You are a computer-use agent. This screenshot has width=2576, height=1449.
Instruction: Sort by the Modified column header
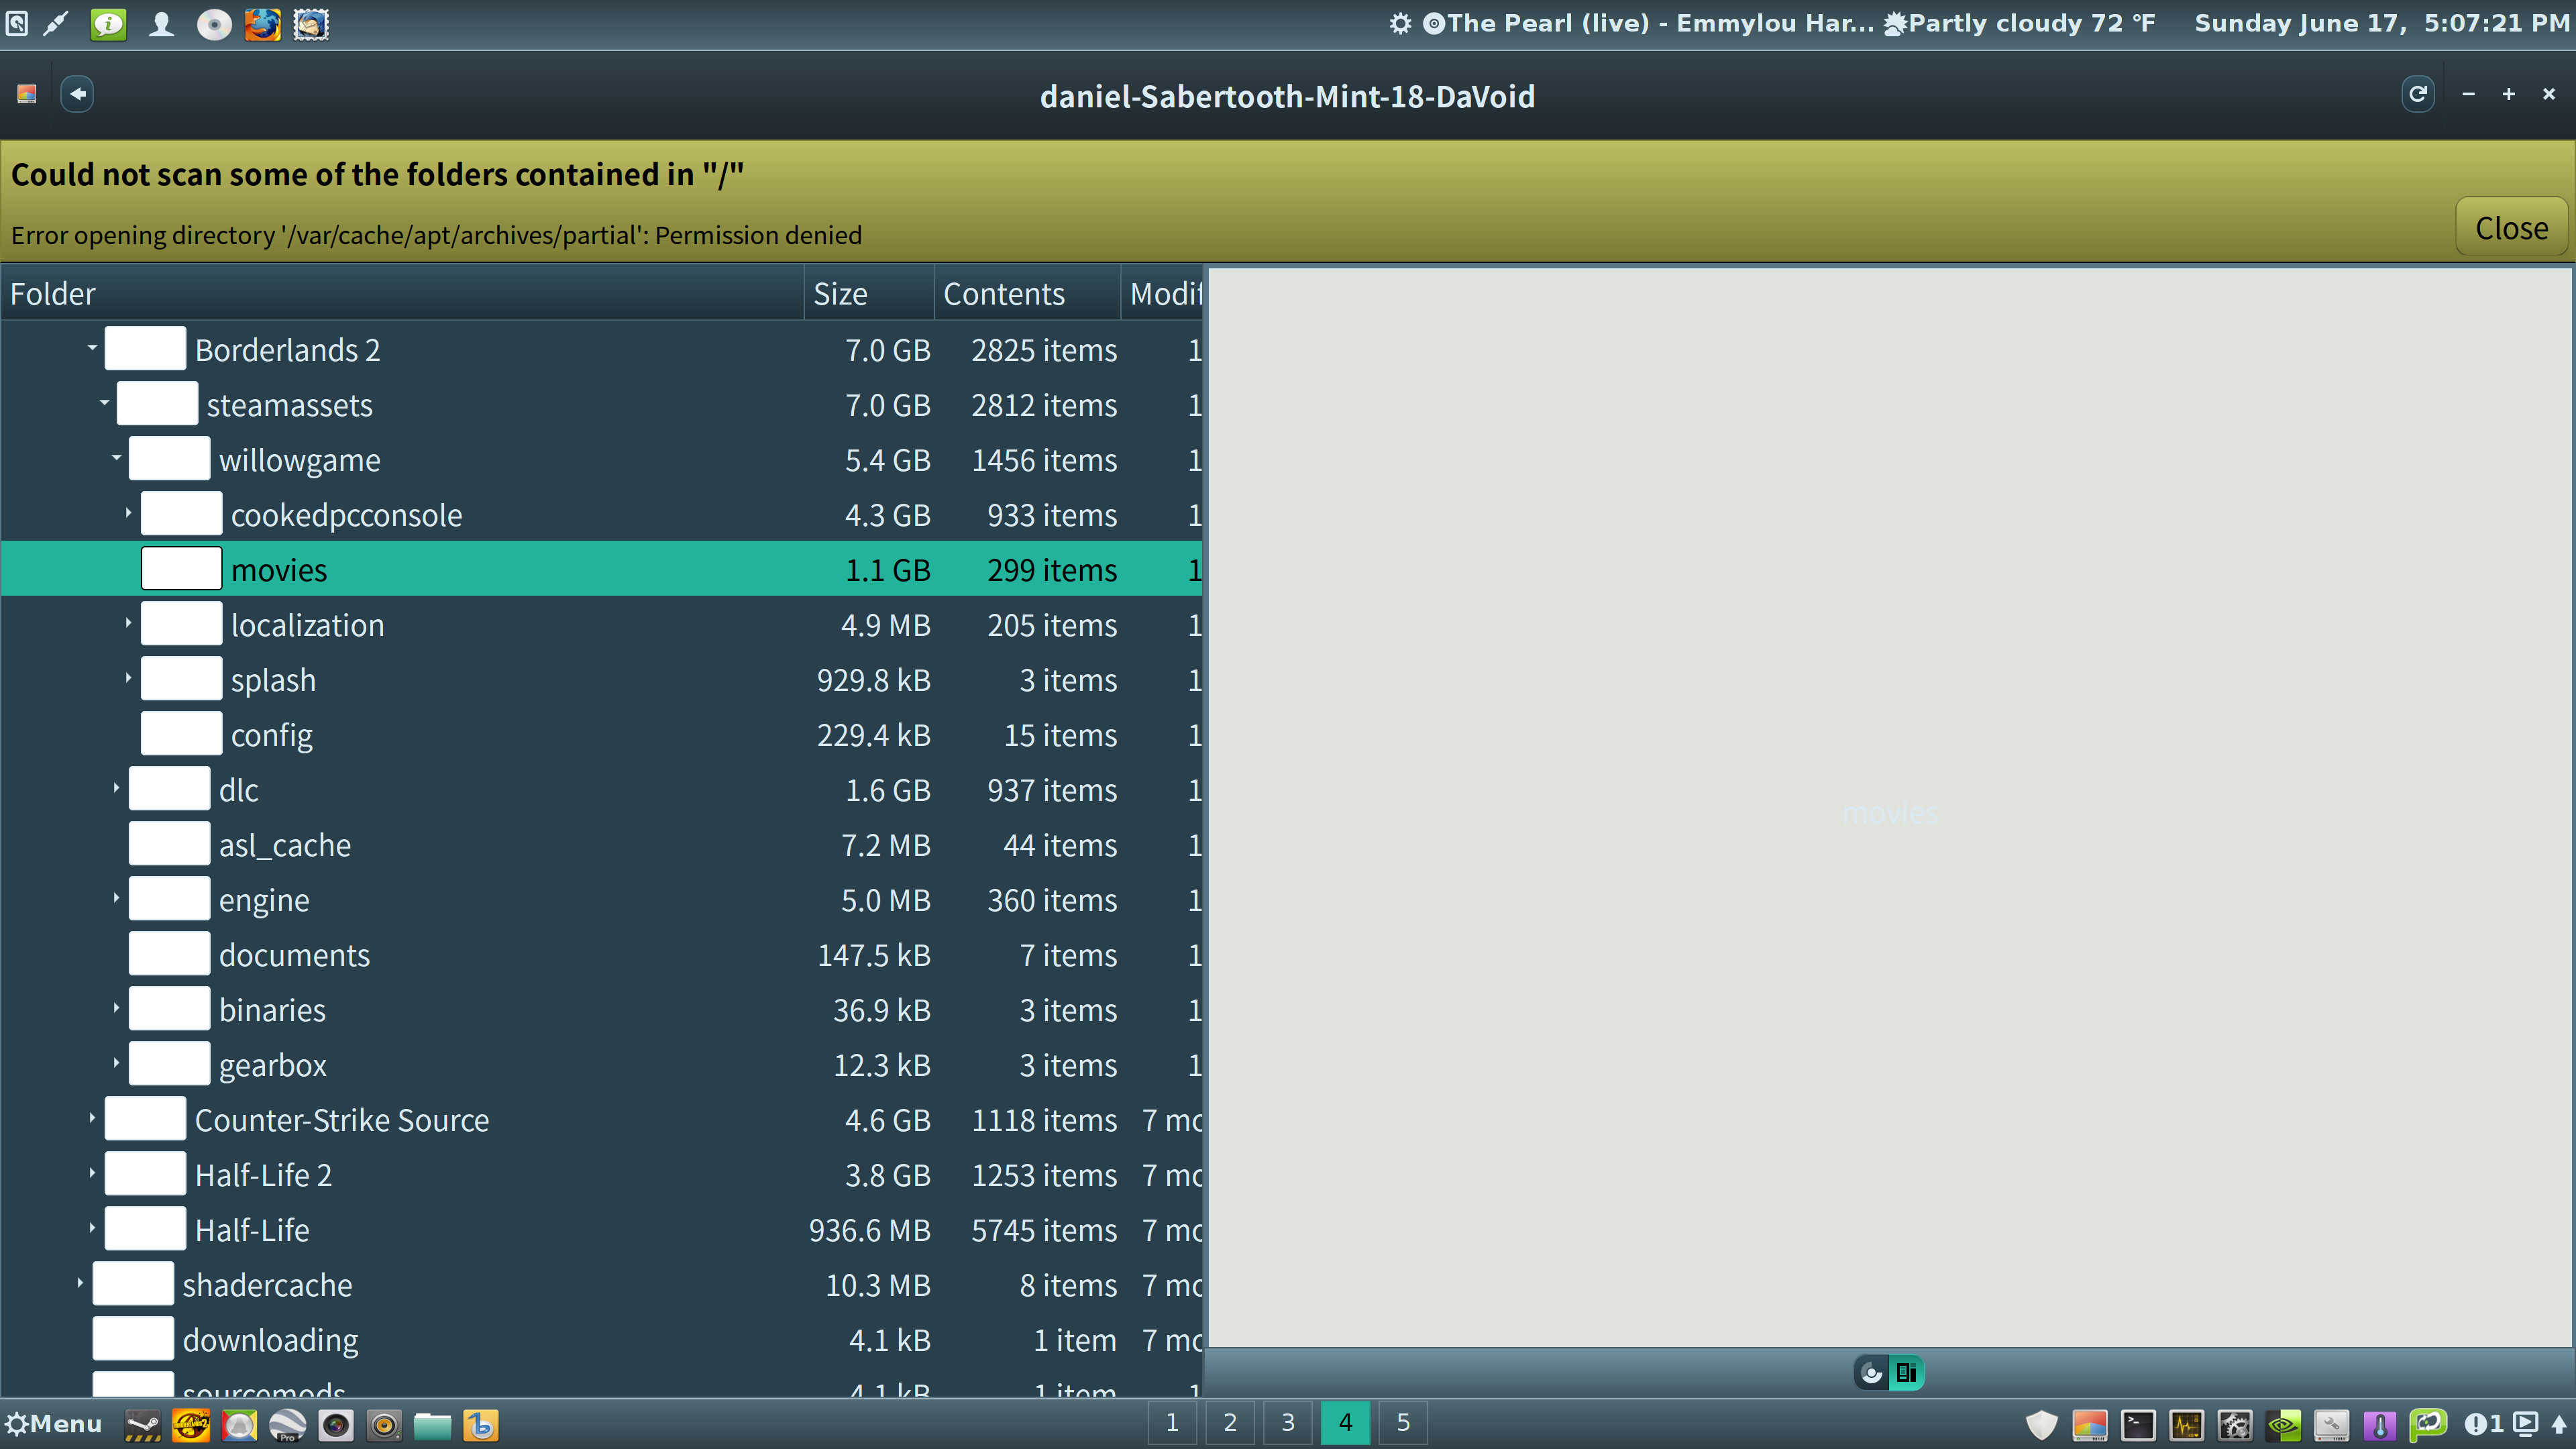pyautogui.click(x=1162, y=294)
